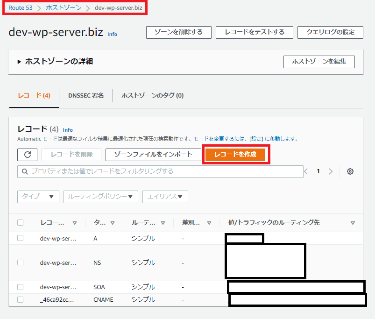Toggle the select-all records header checkbox
375x319 pixels.
20,223
